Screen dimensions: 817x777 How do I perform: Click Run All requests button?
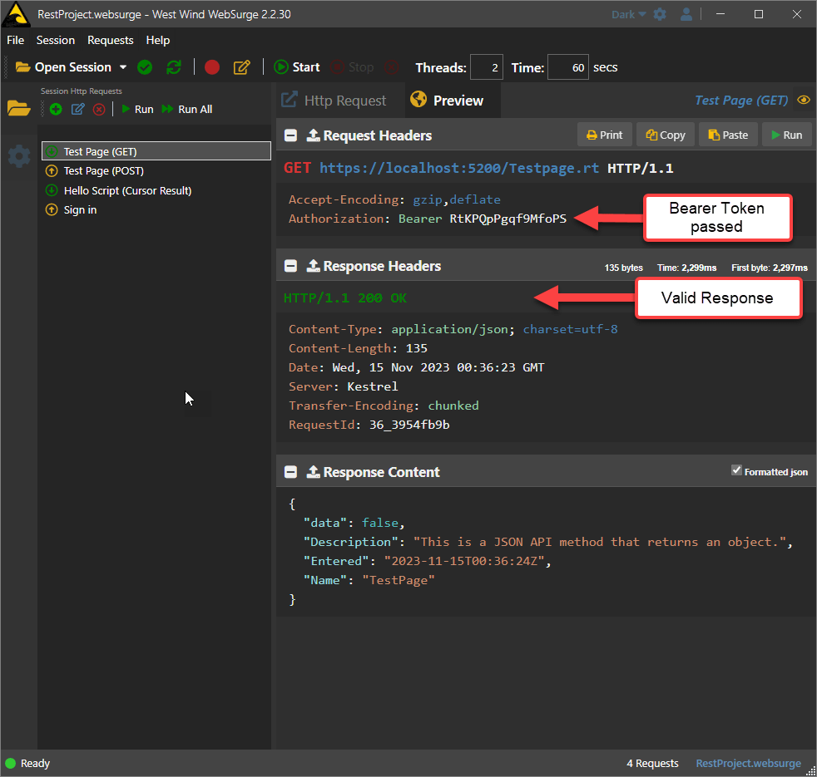186,110
